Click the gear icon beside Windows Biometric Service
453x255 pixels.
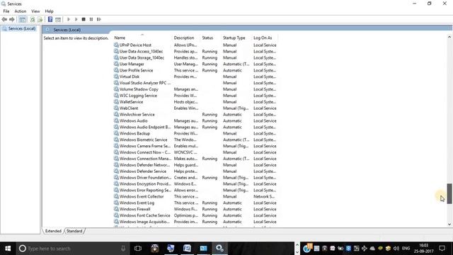[x=116, y=140]
